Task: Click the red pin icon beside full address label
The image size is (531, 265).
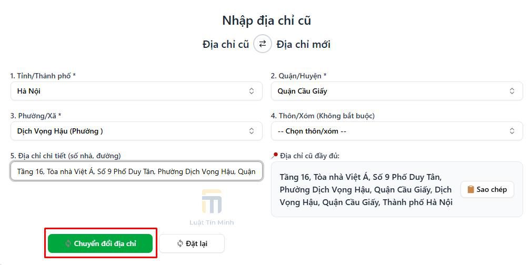Action: pos(274,156)
